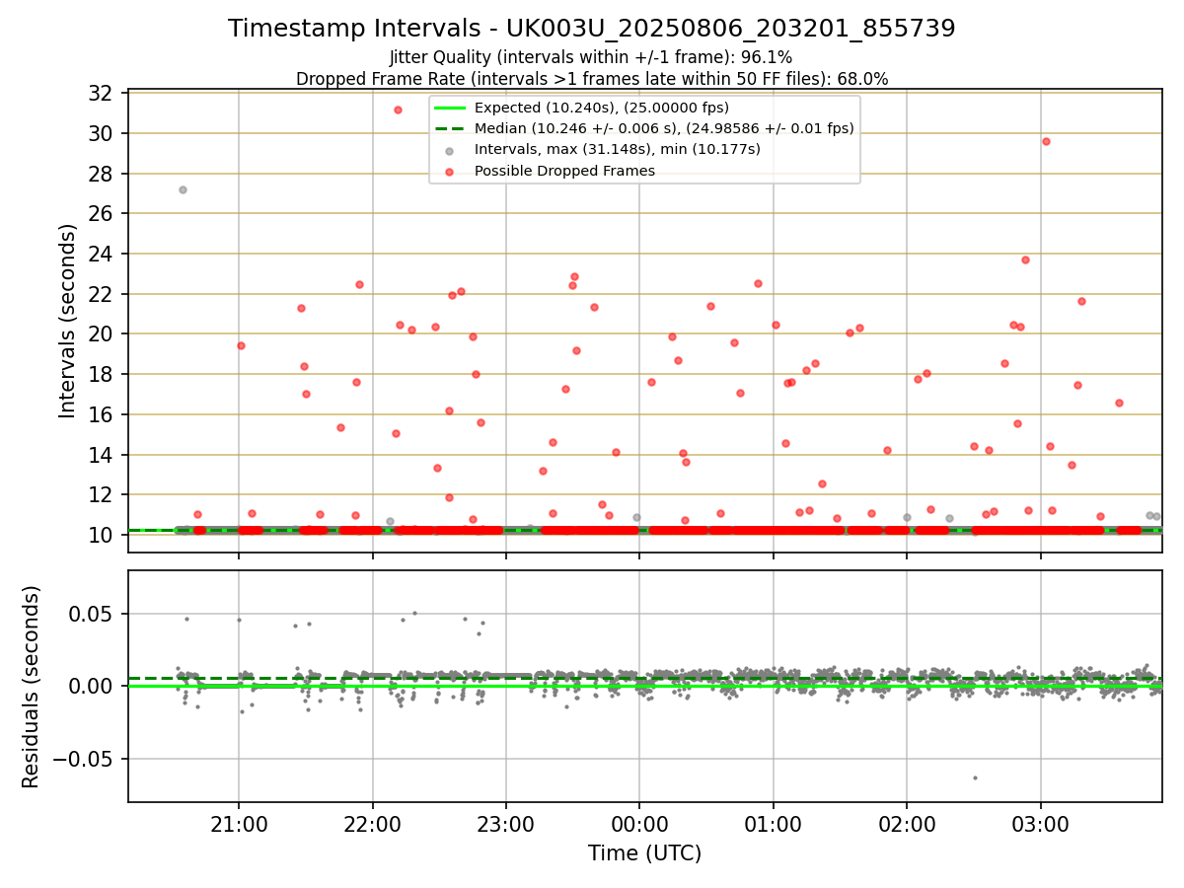This screenshot has width=1184, height=888.
Task: Select the 'Median (10.246 +/- 0.006 s)' legend entry
Action: click(x=664, y=128)
